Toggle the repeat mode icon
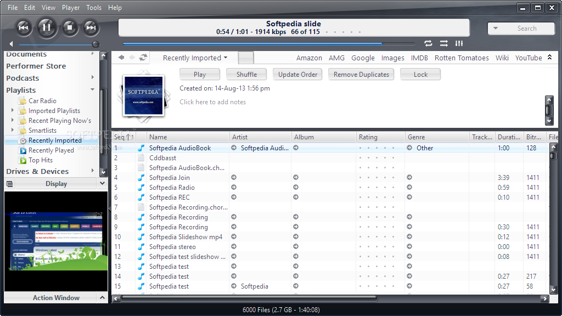Screen dimensions: 562x316 tap(428, 43)
